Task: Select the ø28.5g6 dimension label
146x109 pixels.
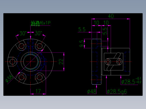Action: pyautogui.click(x=117, y=92)
